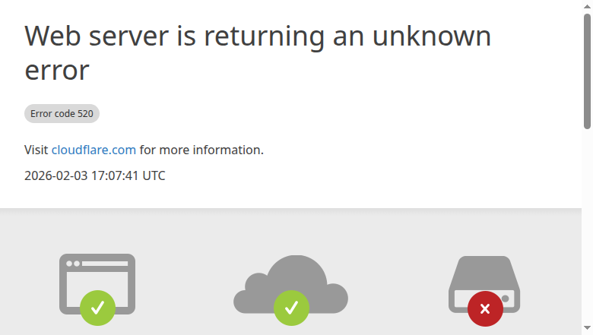Viewport: 593px width, 335px height.
Task: Click the empty scrollbar track below the thumb
Action: coord(588,226)
